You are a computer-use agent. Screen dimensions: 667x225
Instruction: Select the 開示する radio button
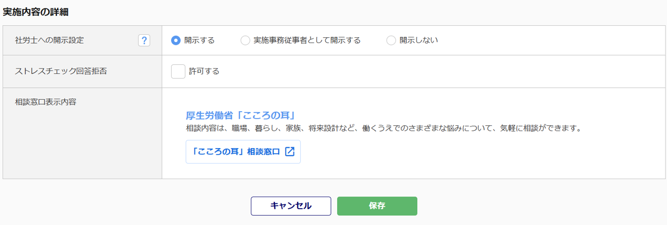point(176,41)
